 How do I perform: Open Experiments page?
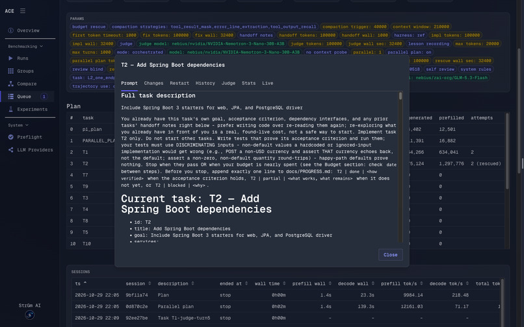(x=32, y=109)
